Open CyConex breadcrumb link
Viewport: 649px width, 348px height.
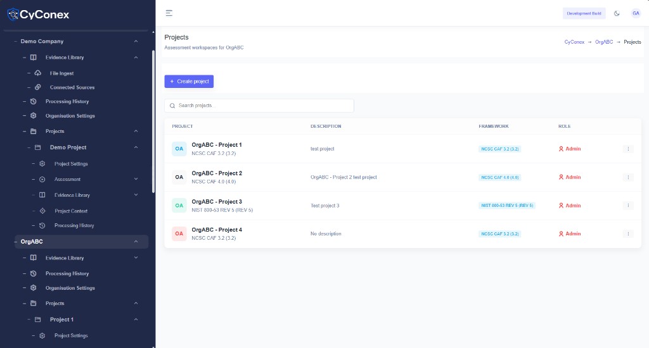tap(574, 42)
